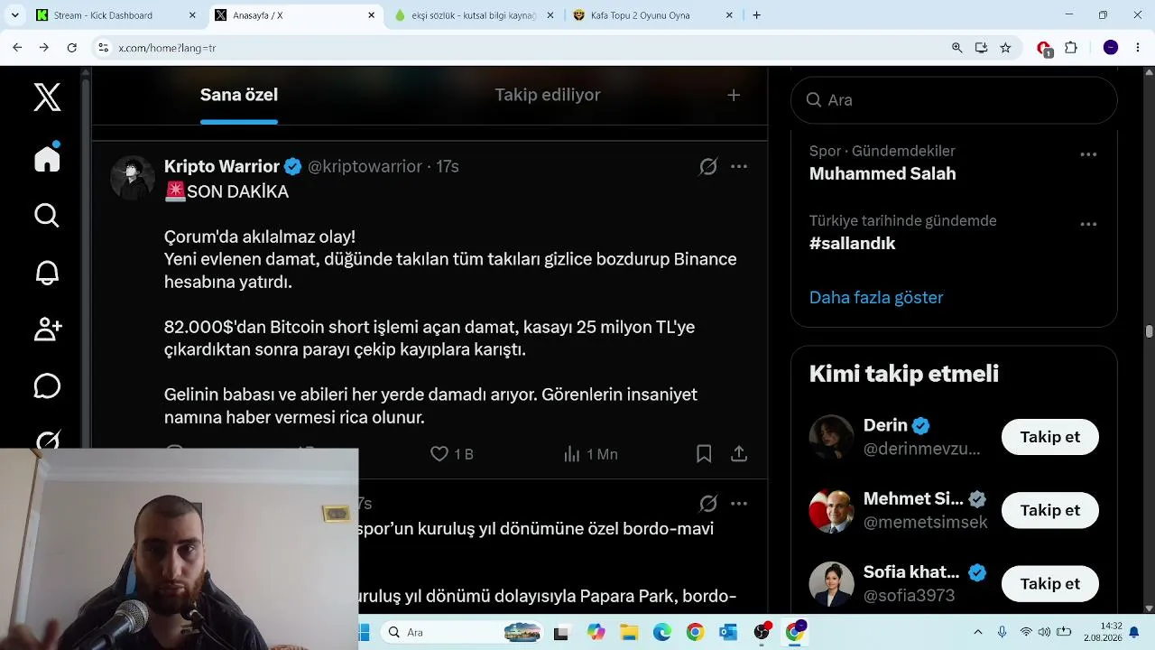The image size is (1155, 650).
Task: Close the Stream - Kick Dashboard tab
Action: pos(192,15)
